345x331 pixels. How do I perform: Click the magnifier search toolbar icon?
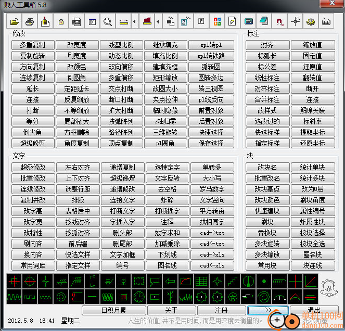(x=108, y=21)
